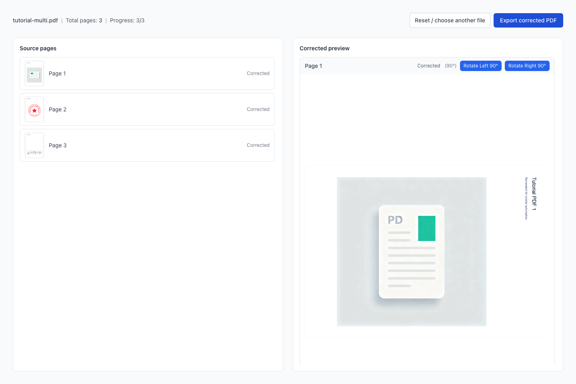Click the rotated 'Tutorial PDF 1' title text
The height and width of the screenshot is (384, 576).
click(x=534, y=194)
